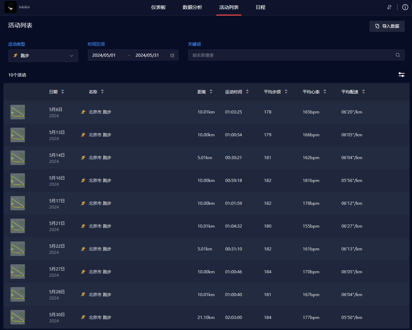Screen dimensions: 412x330
Task: Click running icon on 5月6日 activity
Action: coord(83,112)
